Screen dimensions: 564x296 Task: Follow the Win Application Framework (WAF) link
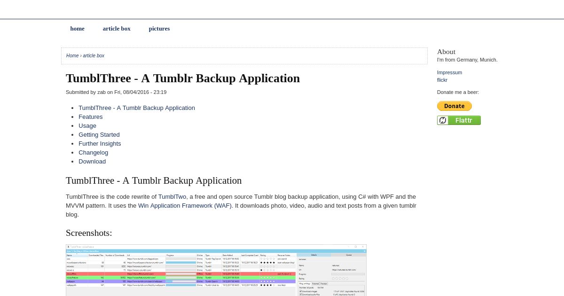[x=185, y=205]
